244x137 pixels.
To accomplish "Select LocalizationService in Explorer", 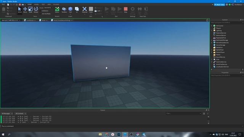I will 222,67.
